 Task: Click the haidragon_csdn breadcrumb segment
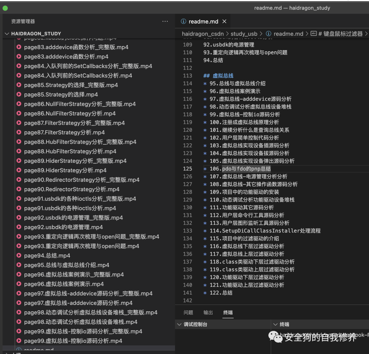tap(203, 34)
